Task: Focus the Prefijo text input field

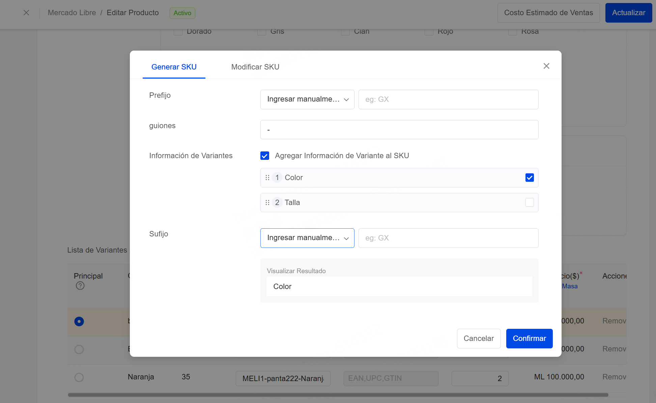Action: coord(448,99)
